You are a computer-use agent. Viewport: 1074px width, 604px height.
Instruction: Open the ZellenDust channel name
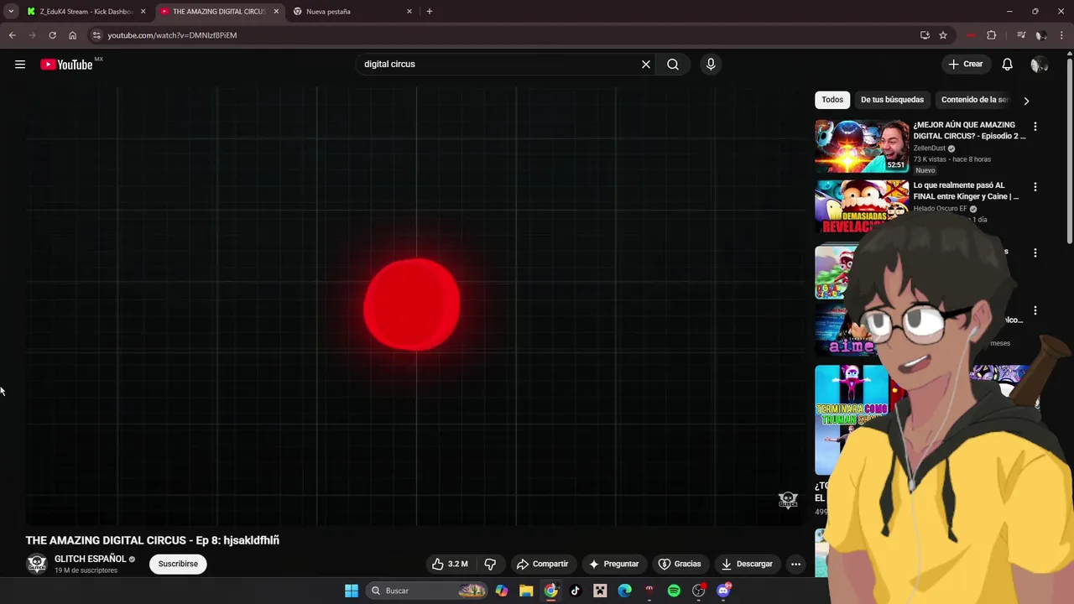[930, 148]
